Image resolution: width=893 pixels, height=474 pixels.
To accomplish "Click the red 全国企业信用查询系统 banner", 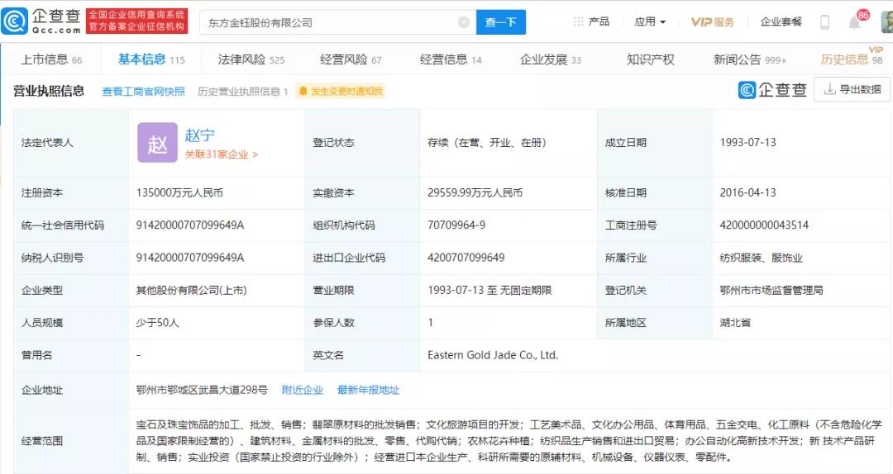I will click(136, 21).
